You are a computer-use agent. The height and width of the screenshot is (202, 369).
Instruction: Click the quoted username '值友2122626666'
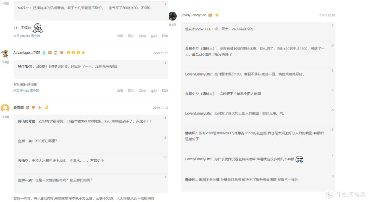tap(198, 29)
